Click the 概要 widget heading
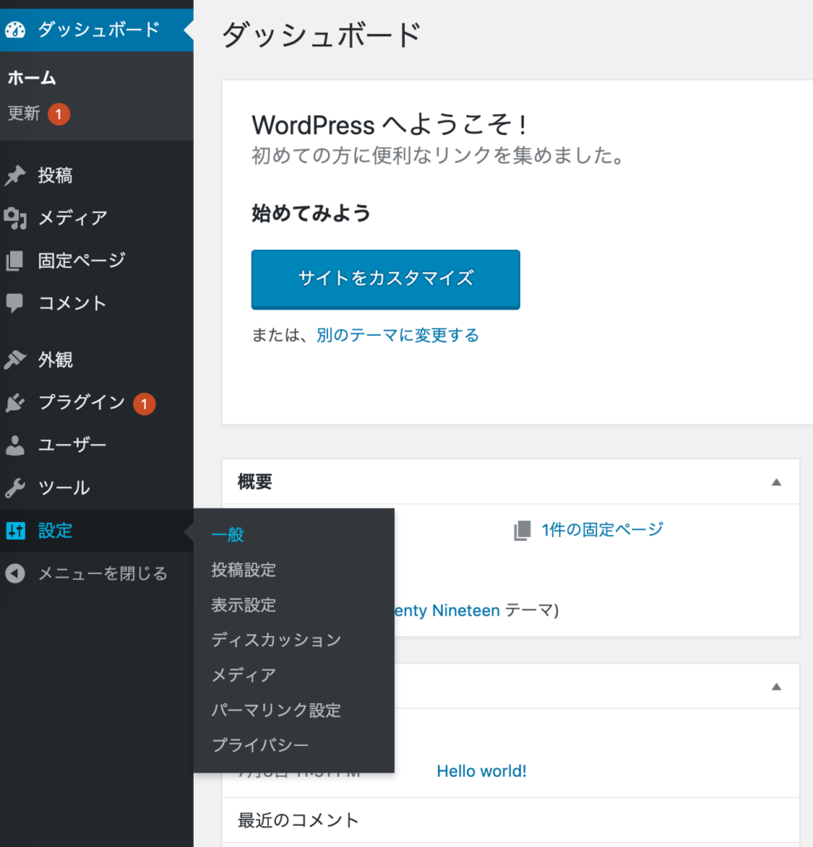Viewport: 813px width, 847px height. (255, 482)
